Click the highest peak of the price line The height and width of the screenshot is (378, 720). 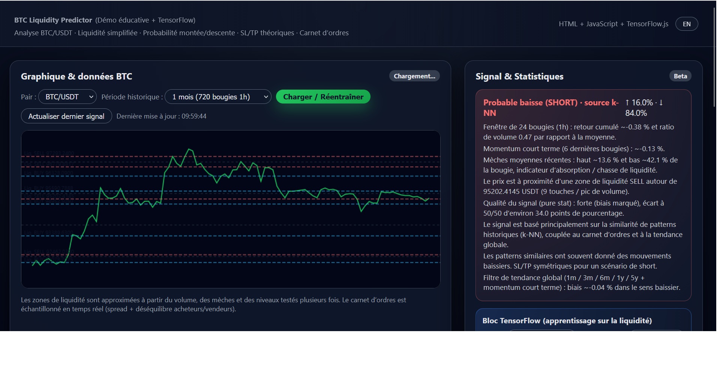tap(190, 149)
